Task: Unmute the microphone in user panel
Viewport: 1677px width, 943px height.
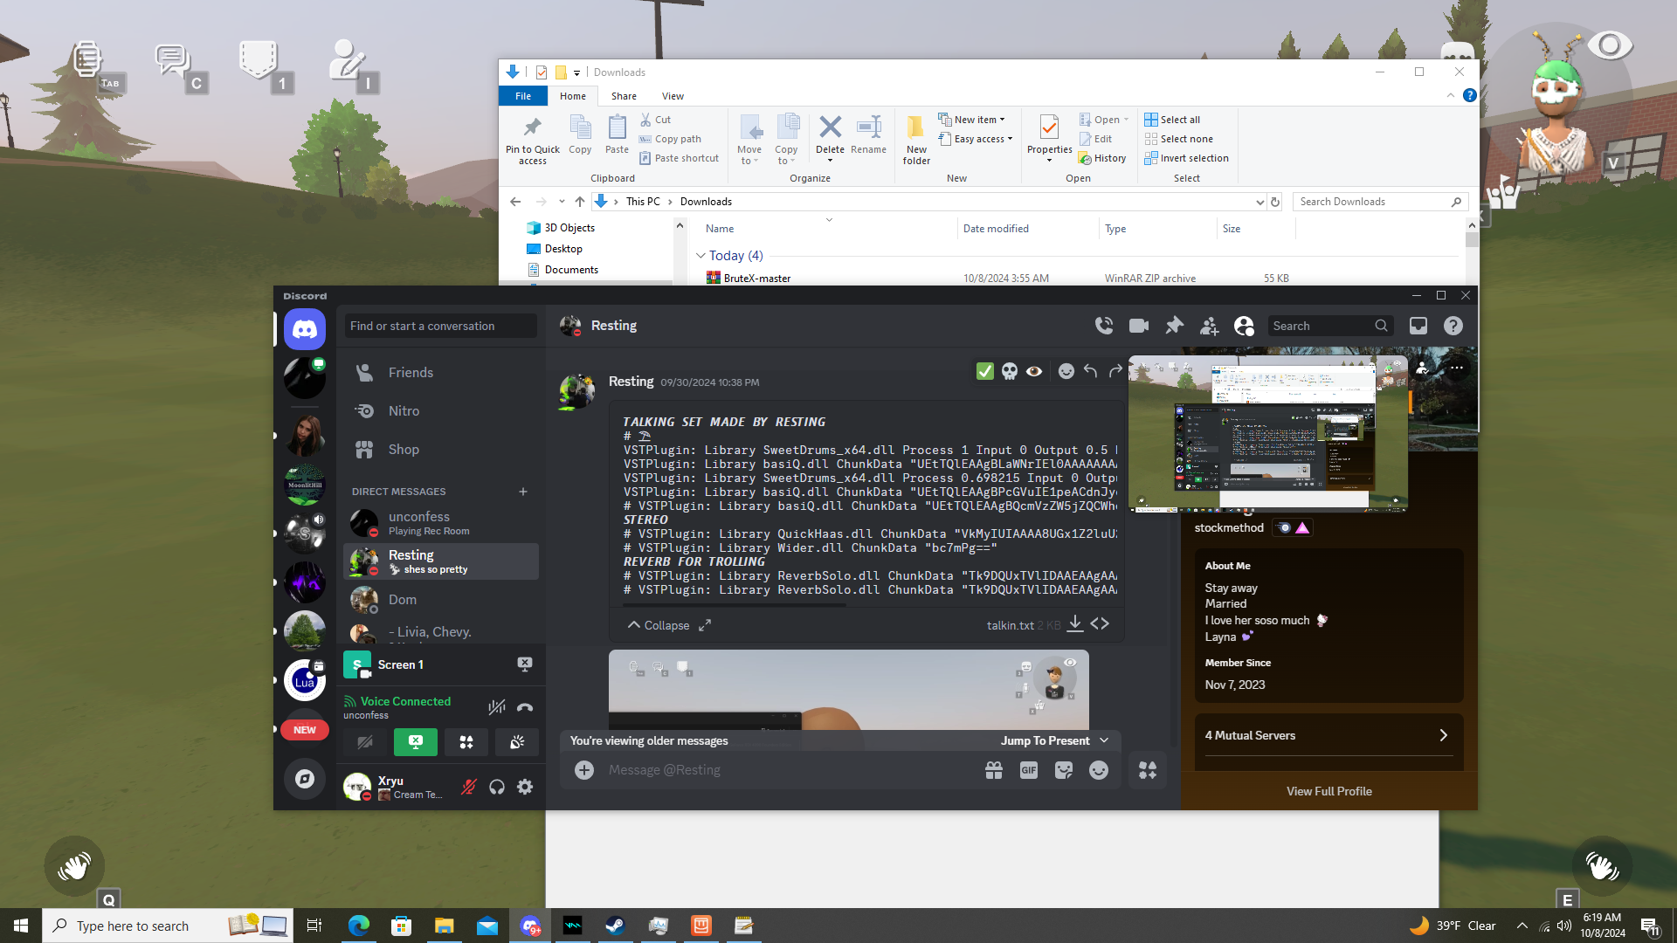Action: click(469, 787)
